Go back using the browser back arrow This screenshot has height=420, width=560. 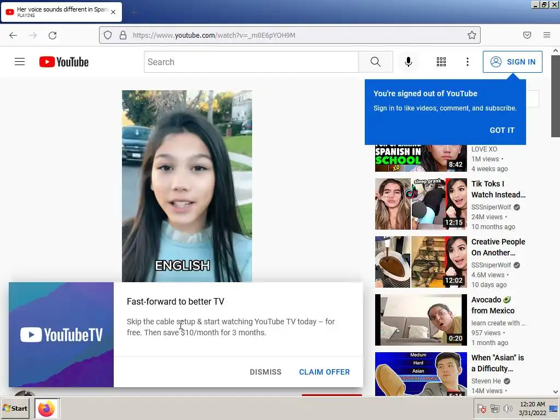13,35
